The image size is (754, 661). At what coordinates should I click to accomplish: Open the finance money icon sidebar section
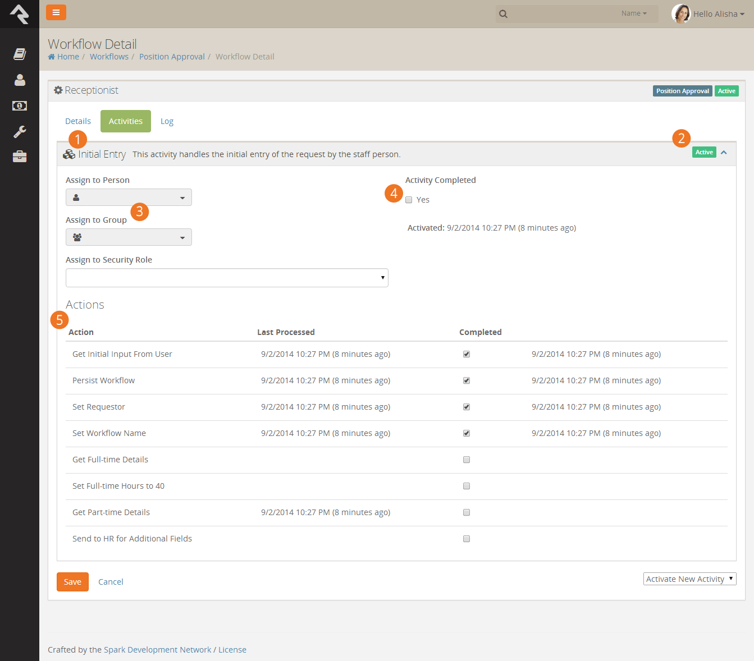tap(20, 105)
